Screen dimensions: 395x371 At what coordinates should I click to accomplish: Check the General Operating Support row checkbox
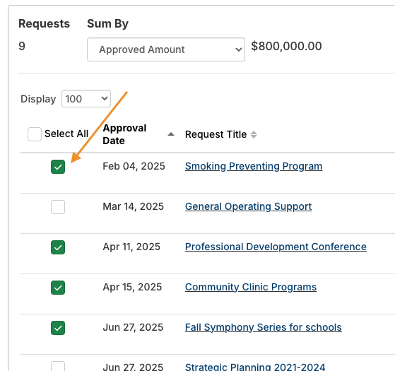click(x=58, y=207)
